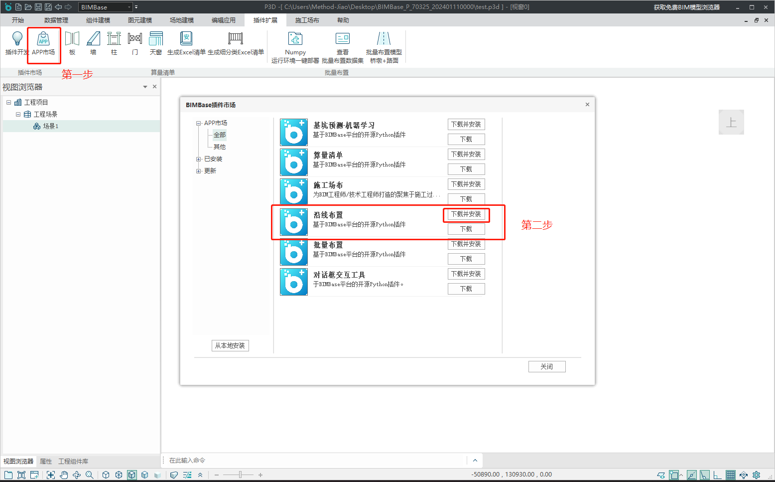Click the zoom slider handle in the bottom bar
Screen dimensions: 775x482
pyautogui.click(x=240, y=475)
